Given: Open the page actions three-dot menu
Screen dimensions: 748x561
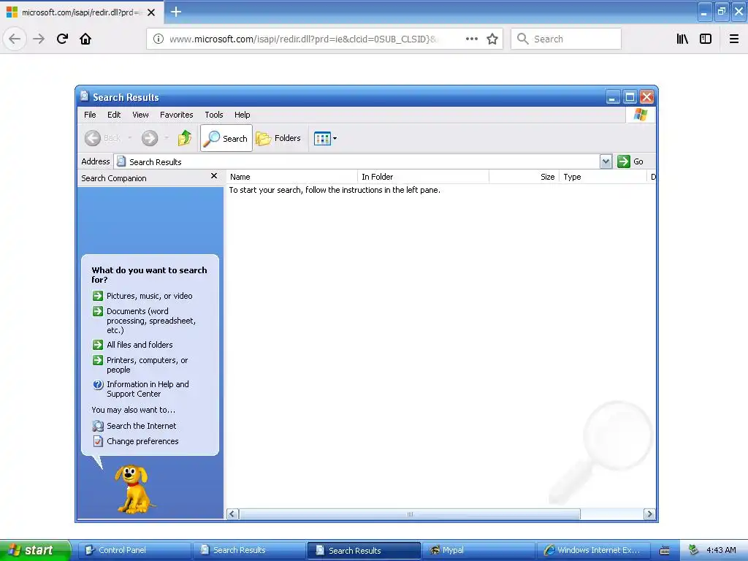Looking at the screenshot, I should tap(471, 39).
